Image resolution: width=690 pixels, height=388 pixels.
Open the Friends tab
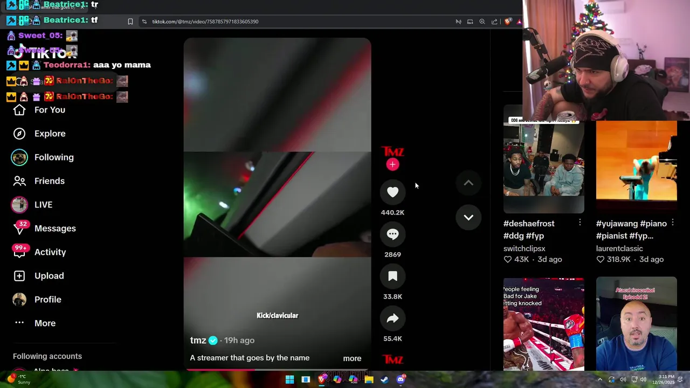coord(50,181)
